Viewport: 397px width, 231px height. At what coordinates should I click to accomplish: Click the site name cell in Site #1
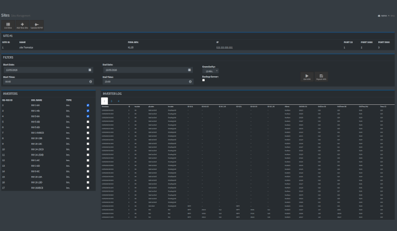click(26, 47)
